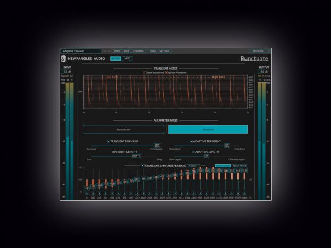Click the Transient Meter waveform display

[166, 92]
